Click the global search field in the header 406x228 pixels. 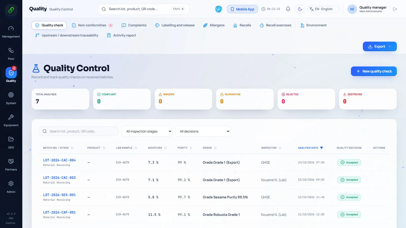point(144,9)
